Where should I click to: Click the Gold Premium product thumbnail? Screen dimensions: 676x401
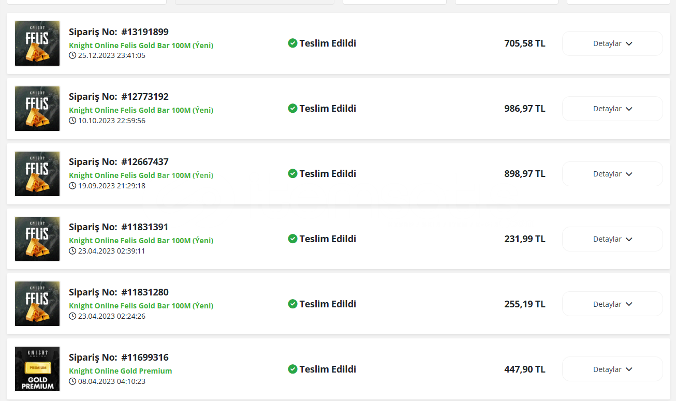(x=37, y=369)
